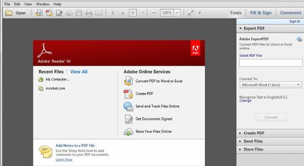
Task: Select Store Your Files Online text
Action: pos(154,132)
